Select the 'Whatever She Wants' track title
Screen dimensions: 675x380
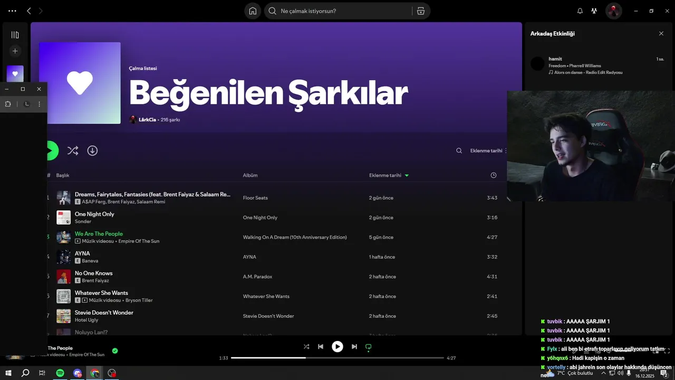tap(101, 292)
